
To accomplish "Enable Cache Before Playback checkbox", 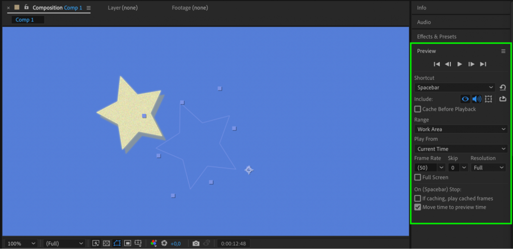I will 418,109.
